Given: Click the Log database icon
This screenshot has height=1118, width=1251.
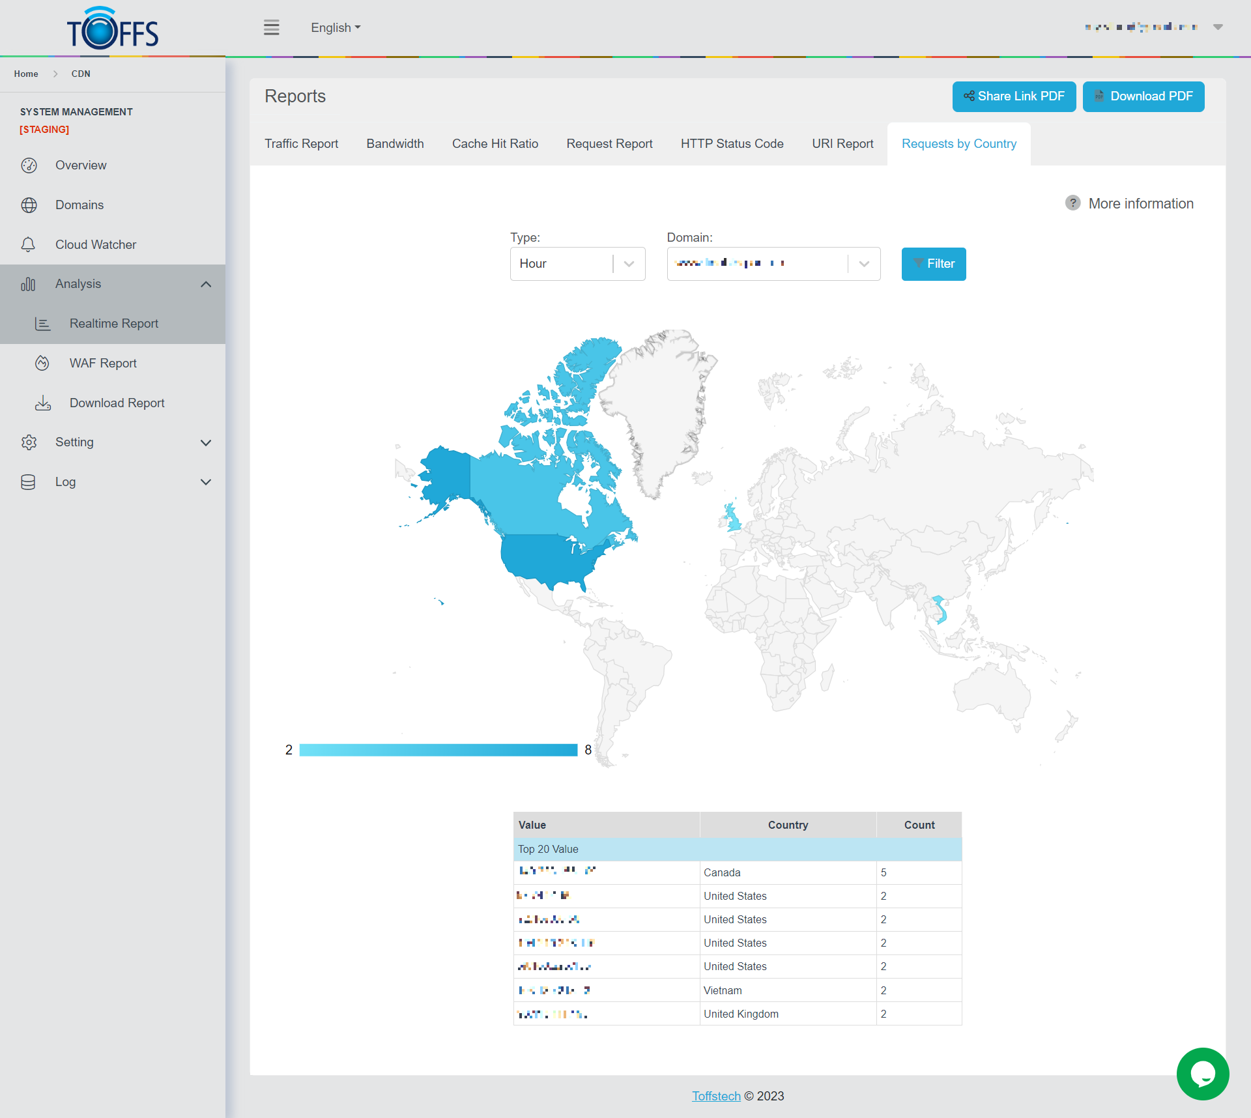Looking at the screenshot, I should click(x=29, y=482).
